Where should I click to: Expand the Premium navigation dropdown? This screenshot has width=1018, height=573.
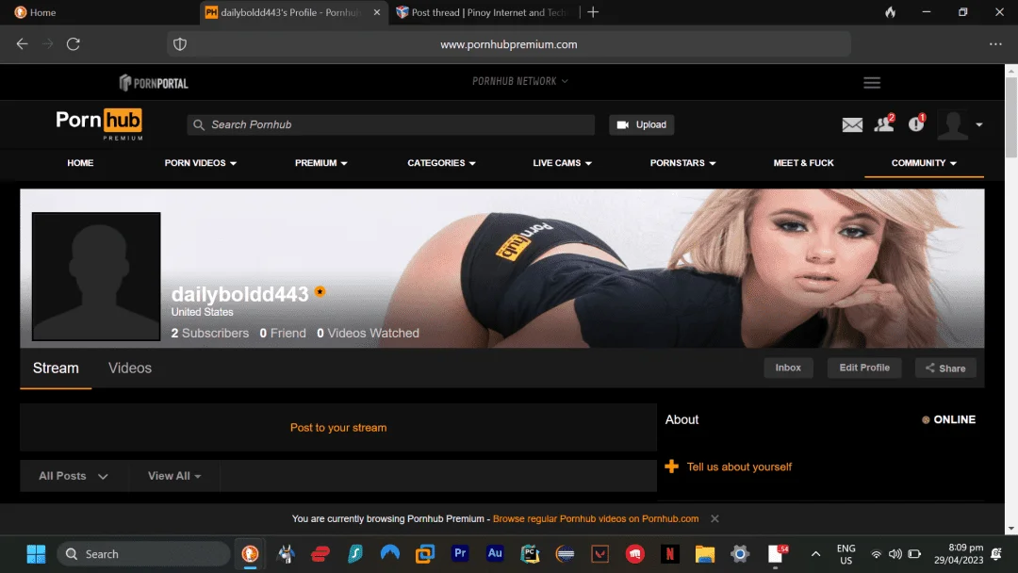click(320, 163)
